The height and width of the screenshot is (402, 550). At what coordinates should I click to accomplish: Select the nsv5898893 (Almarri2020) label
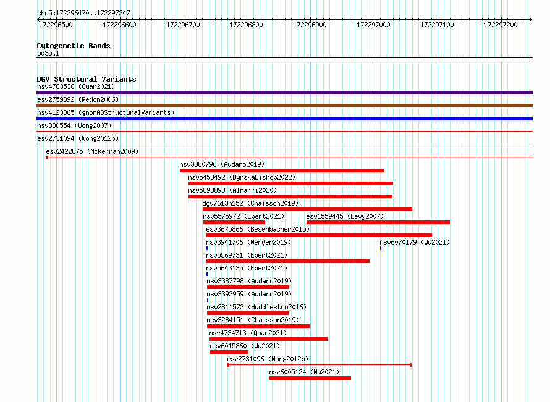[232, 190]
